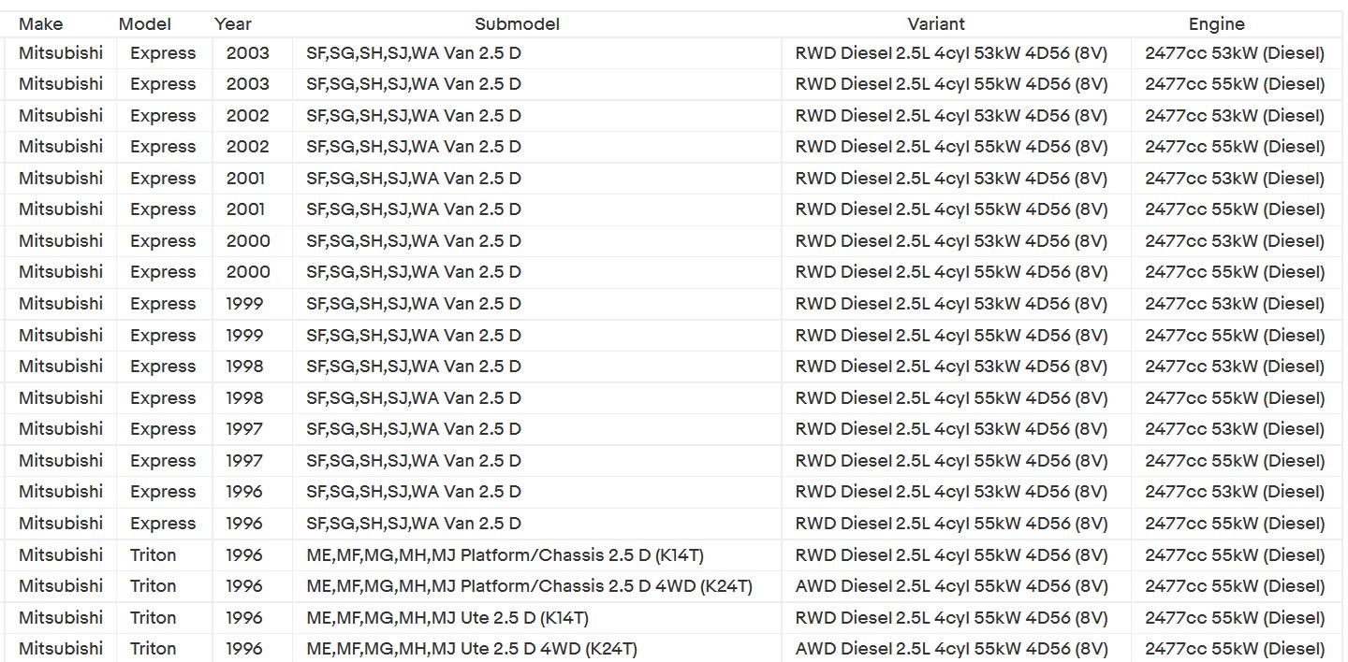1348x662 pixels.
Task: Click the RWD variant in the 2000 53kW row
Action: 951,241
